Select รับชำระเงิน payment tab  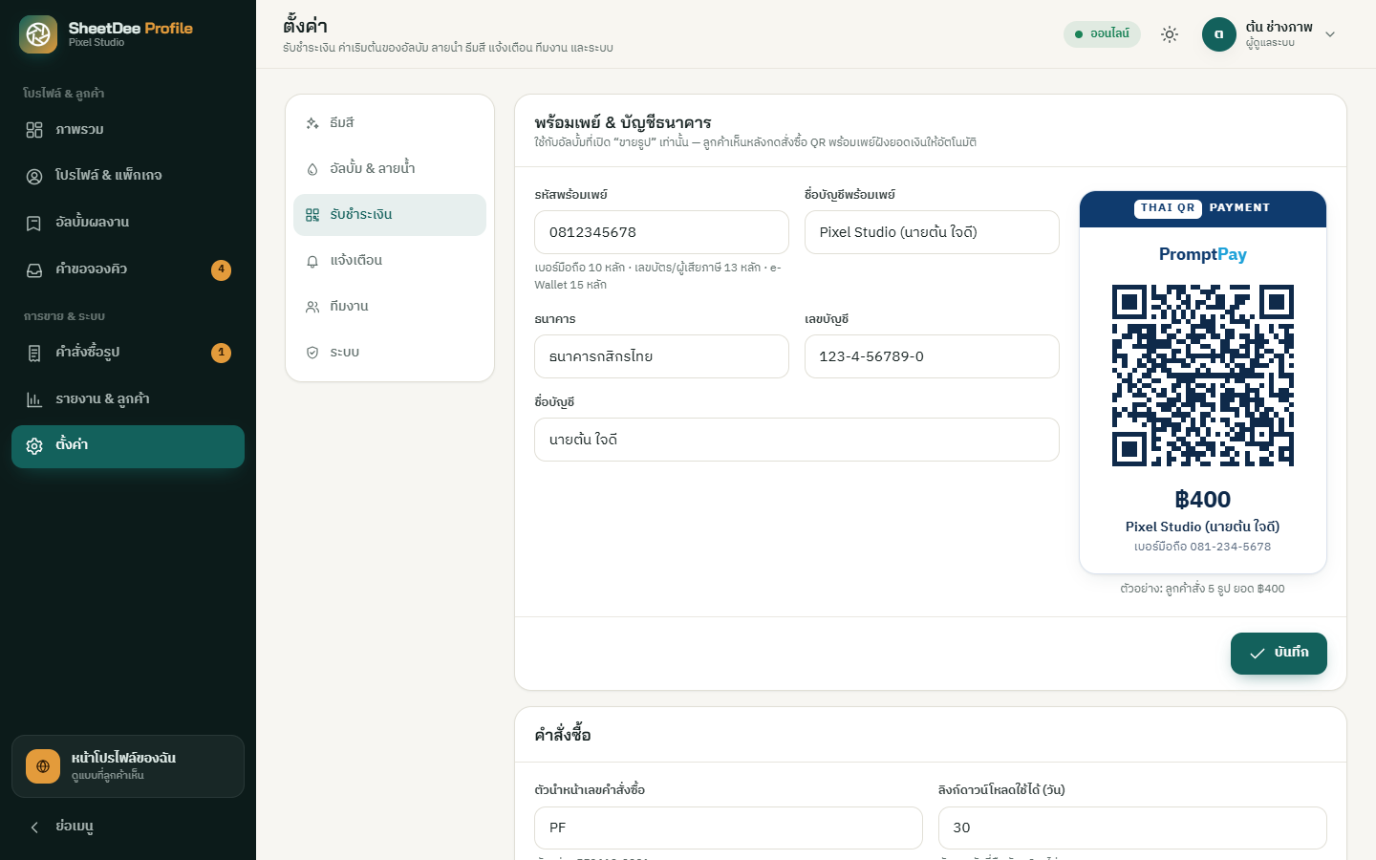[390, 215]
